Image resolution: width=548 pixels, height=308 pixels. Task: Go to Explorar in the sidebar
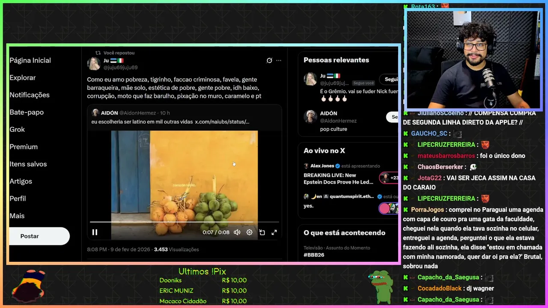point(23,77)
